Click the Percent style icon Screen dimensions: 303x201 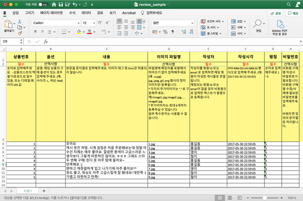pos(165,32)
